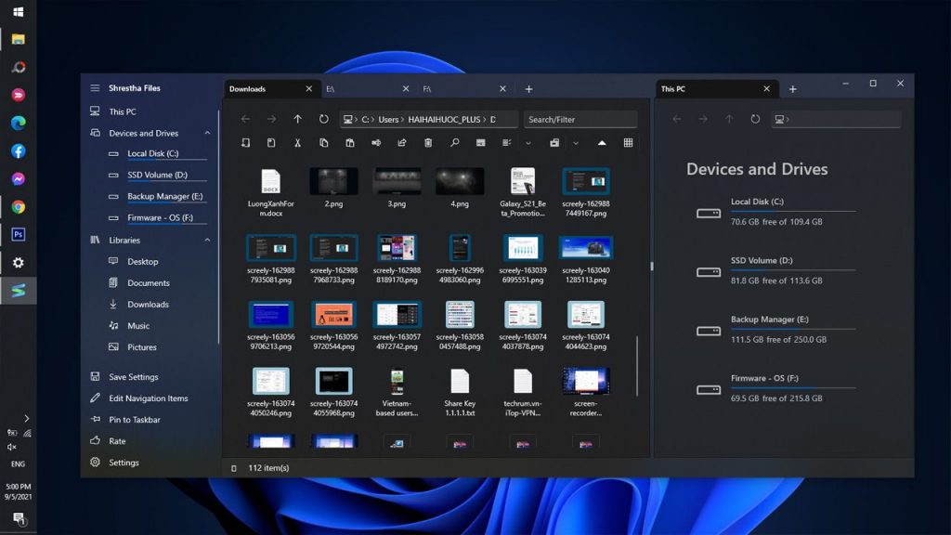Click the New File icon in toolbar
This screenshot has width=951, height=535.
[x=271, y=142]
